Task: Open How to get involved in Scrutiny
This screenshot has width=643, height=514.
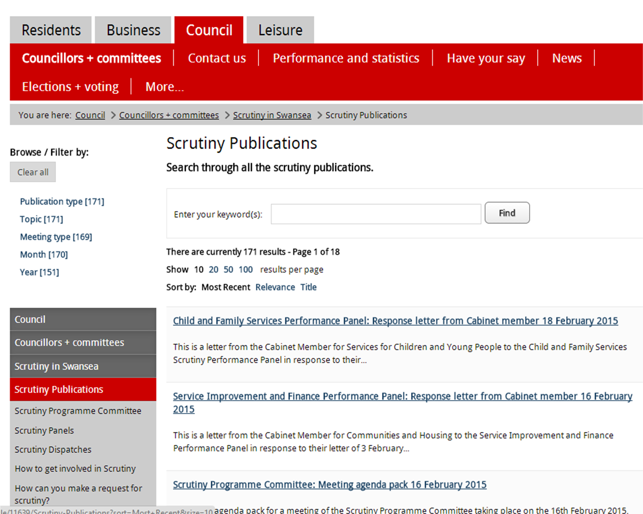Action: 75,468
